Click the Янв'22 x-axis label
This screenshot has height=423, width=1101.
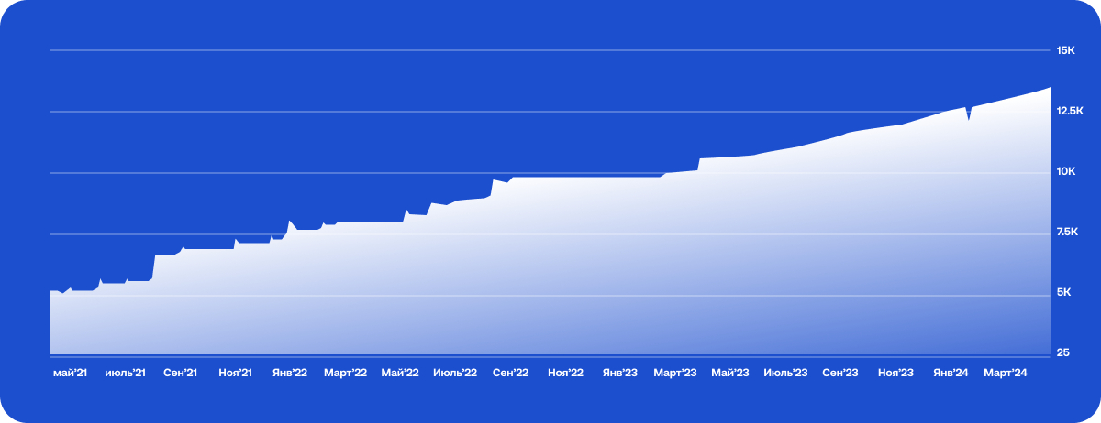290,373
